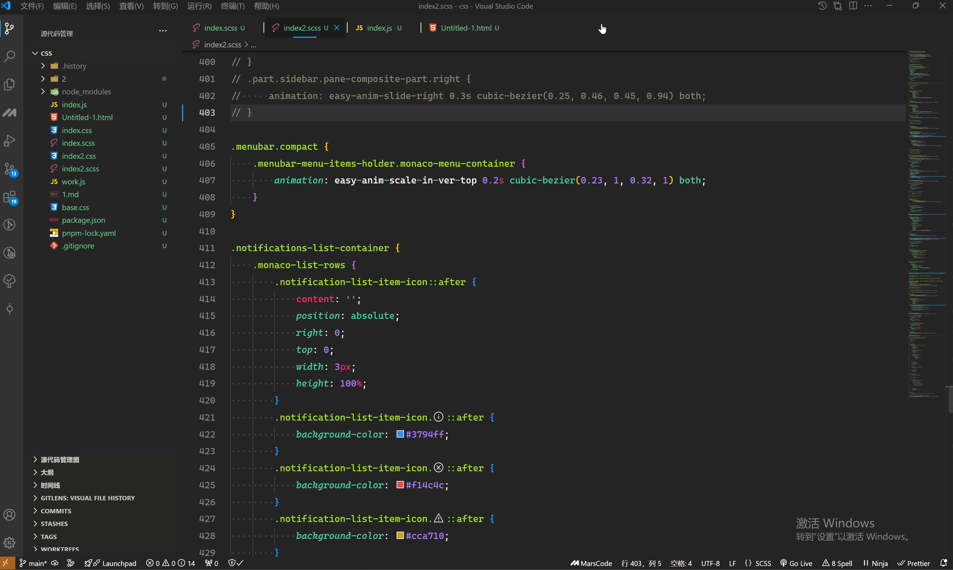The image size is (953, 570).
Task: Open the tree-shaped icon in activity bar
Action: [10, 281]
